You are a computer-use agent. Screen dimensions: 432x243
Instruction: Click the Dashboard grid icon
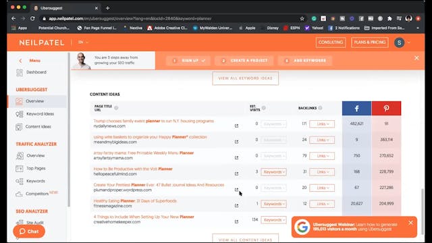20,72
